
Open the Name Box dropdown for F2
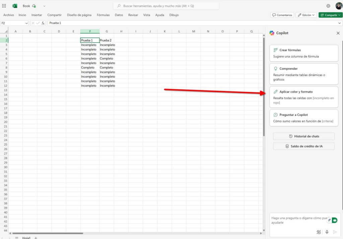pyautogui.click(x=26, y=23)
